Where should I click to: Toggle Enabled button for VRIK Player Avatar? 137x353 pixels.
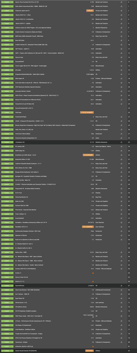(6, 316)
